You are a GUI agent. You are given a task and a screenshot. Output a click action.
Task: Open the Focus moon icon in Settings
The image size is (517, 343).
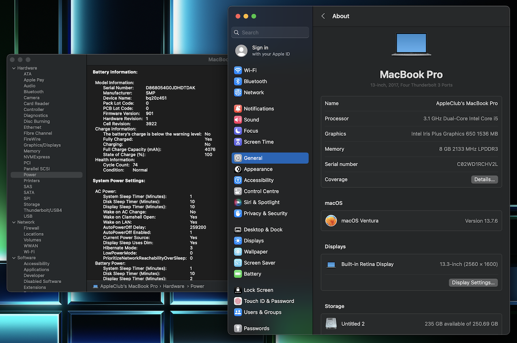(x=238, y=131)
